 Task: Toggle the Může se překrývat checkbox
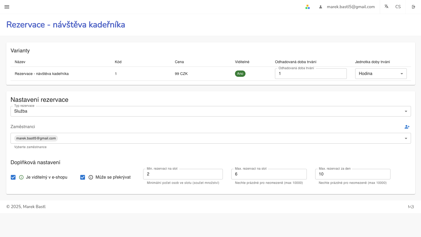tap(83, 177)
